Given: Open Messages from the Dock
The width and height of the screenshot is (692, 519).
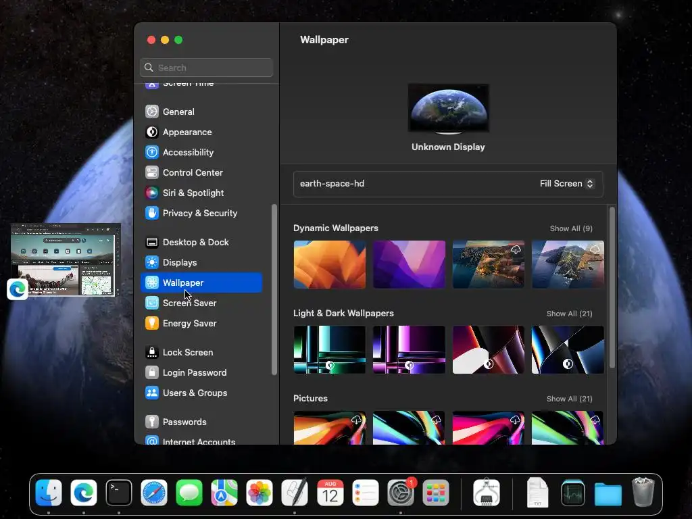Looking at the screenshot, I should click(x=189, y=493).
